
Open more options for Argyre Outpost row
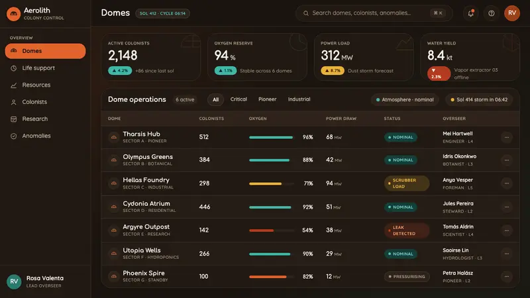[507, 230]
